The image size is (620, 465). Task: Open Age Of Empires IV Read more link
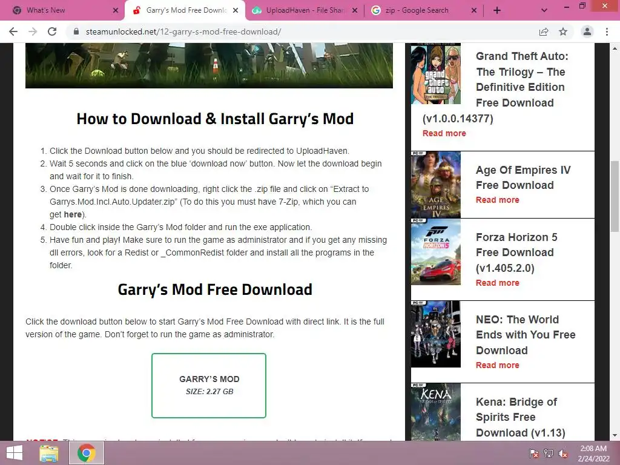(x=498, y=200)
